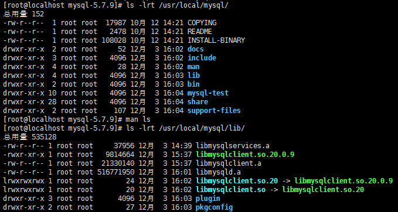Screen dimensions: 398x212
Task: Click the 'ls -lrt /usr/local/mysql/lib/' command
Action: 185,128
